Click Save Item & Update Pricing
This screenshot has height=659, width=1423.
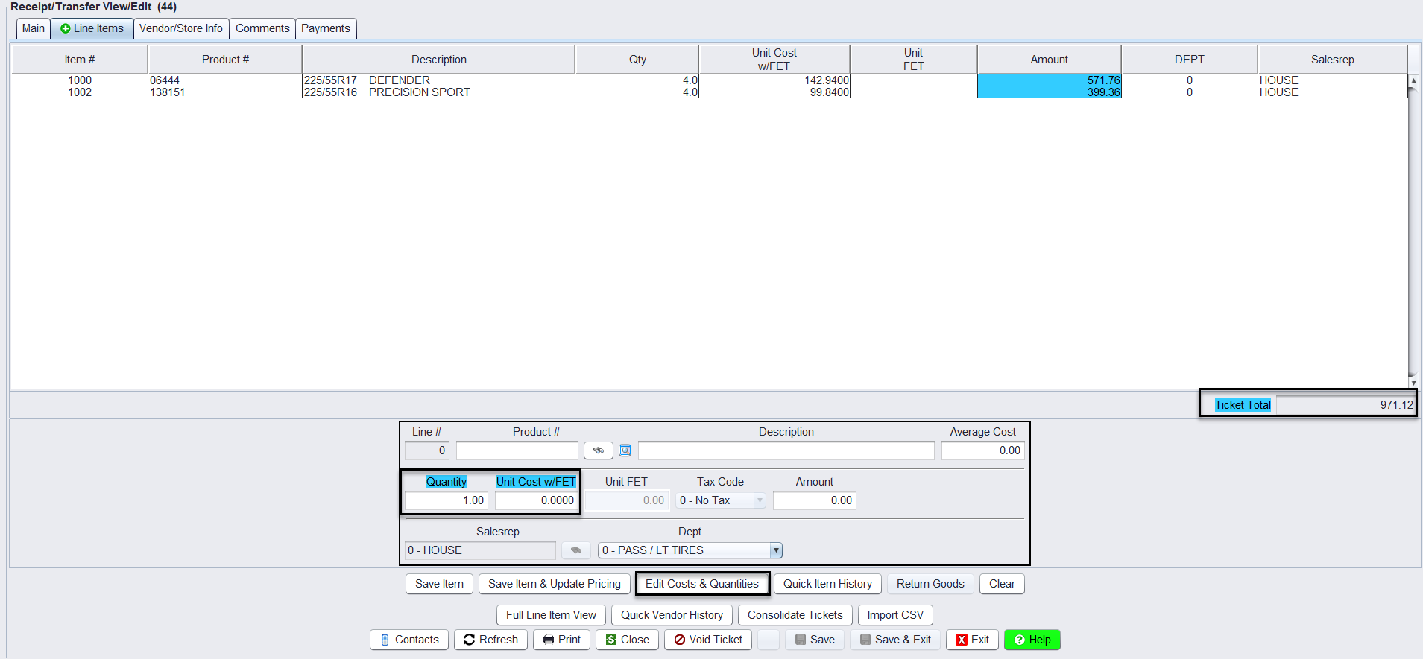pos(554,584)
